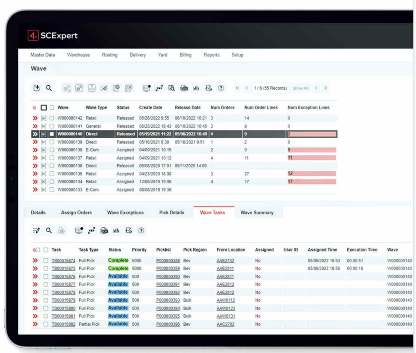416x353 pixels.
Task: Open the Warehouse menu
Action: tap(78, 55)
